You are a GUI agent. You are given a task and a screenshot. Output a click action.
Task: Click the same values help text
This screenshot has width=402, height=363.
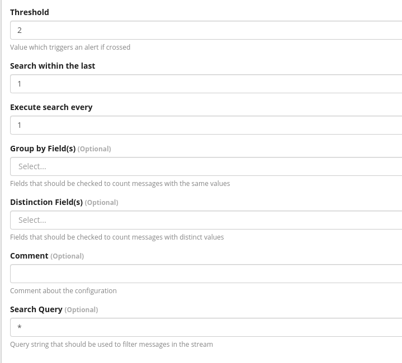tap(120, 184)
